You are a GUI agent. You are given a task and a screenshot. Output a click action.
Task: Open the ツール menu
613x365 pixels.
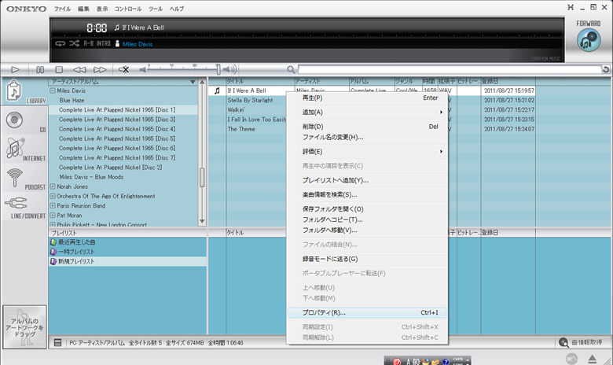155,9
